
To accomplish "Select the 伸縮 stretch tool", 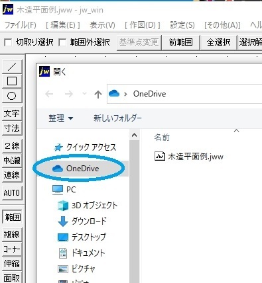I will [12, 264].
